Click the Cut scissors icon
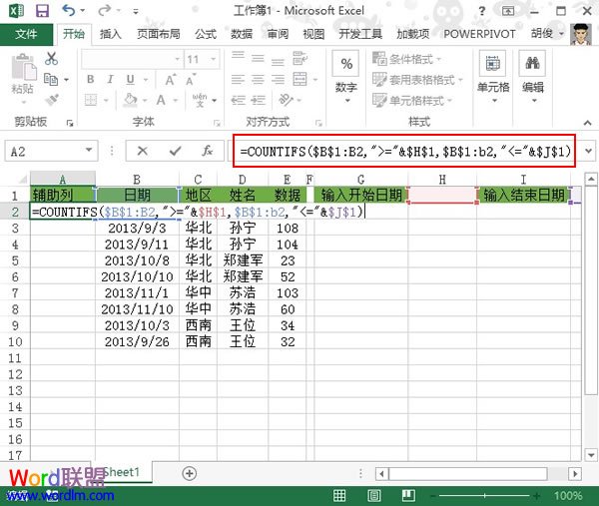599x506 pixels. click(x=51, y=59)
